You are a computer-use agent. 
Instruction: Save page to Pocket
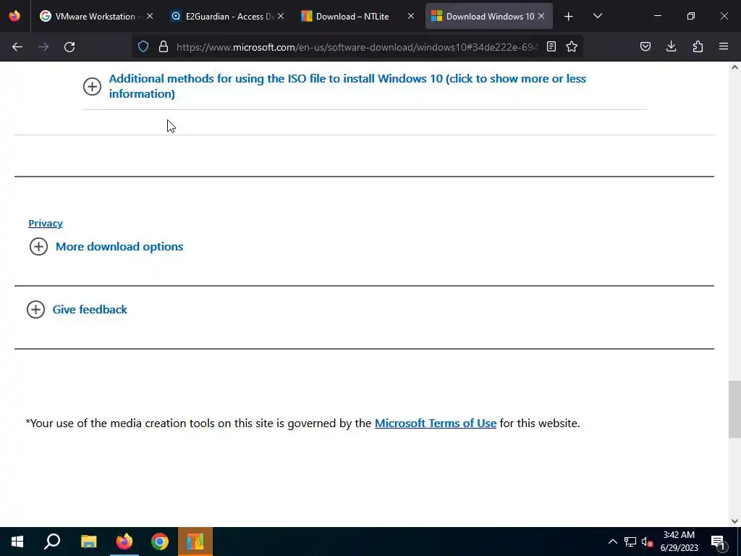click(x=645, y=46)
